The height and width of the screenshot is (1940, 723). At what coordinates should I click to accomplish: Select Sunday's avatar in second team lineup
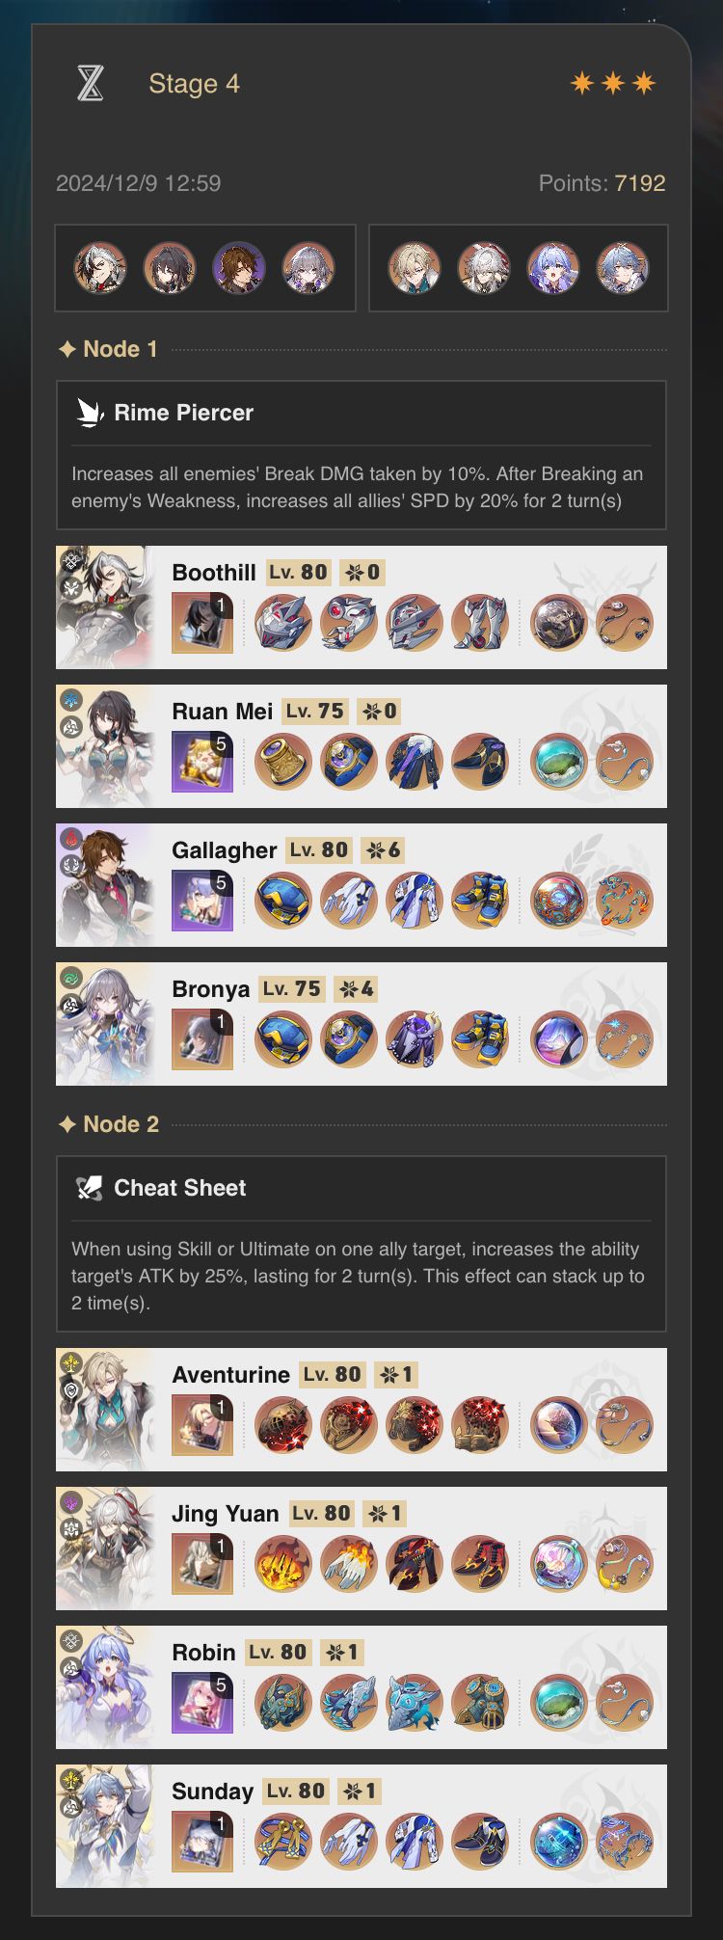point(623,268)
